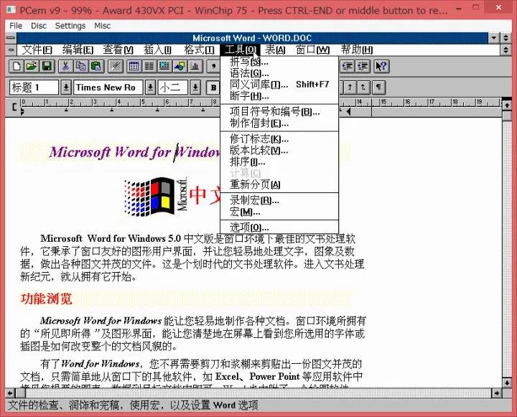Image resolution: width=517 pixels, height=417 pixels.
Task: Click the Drawing shapes toolbar icon
Action: click(180, 66)
